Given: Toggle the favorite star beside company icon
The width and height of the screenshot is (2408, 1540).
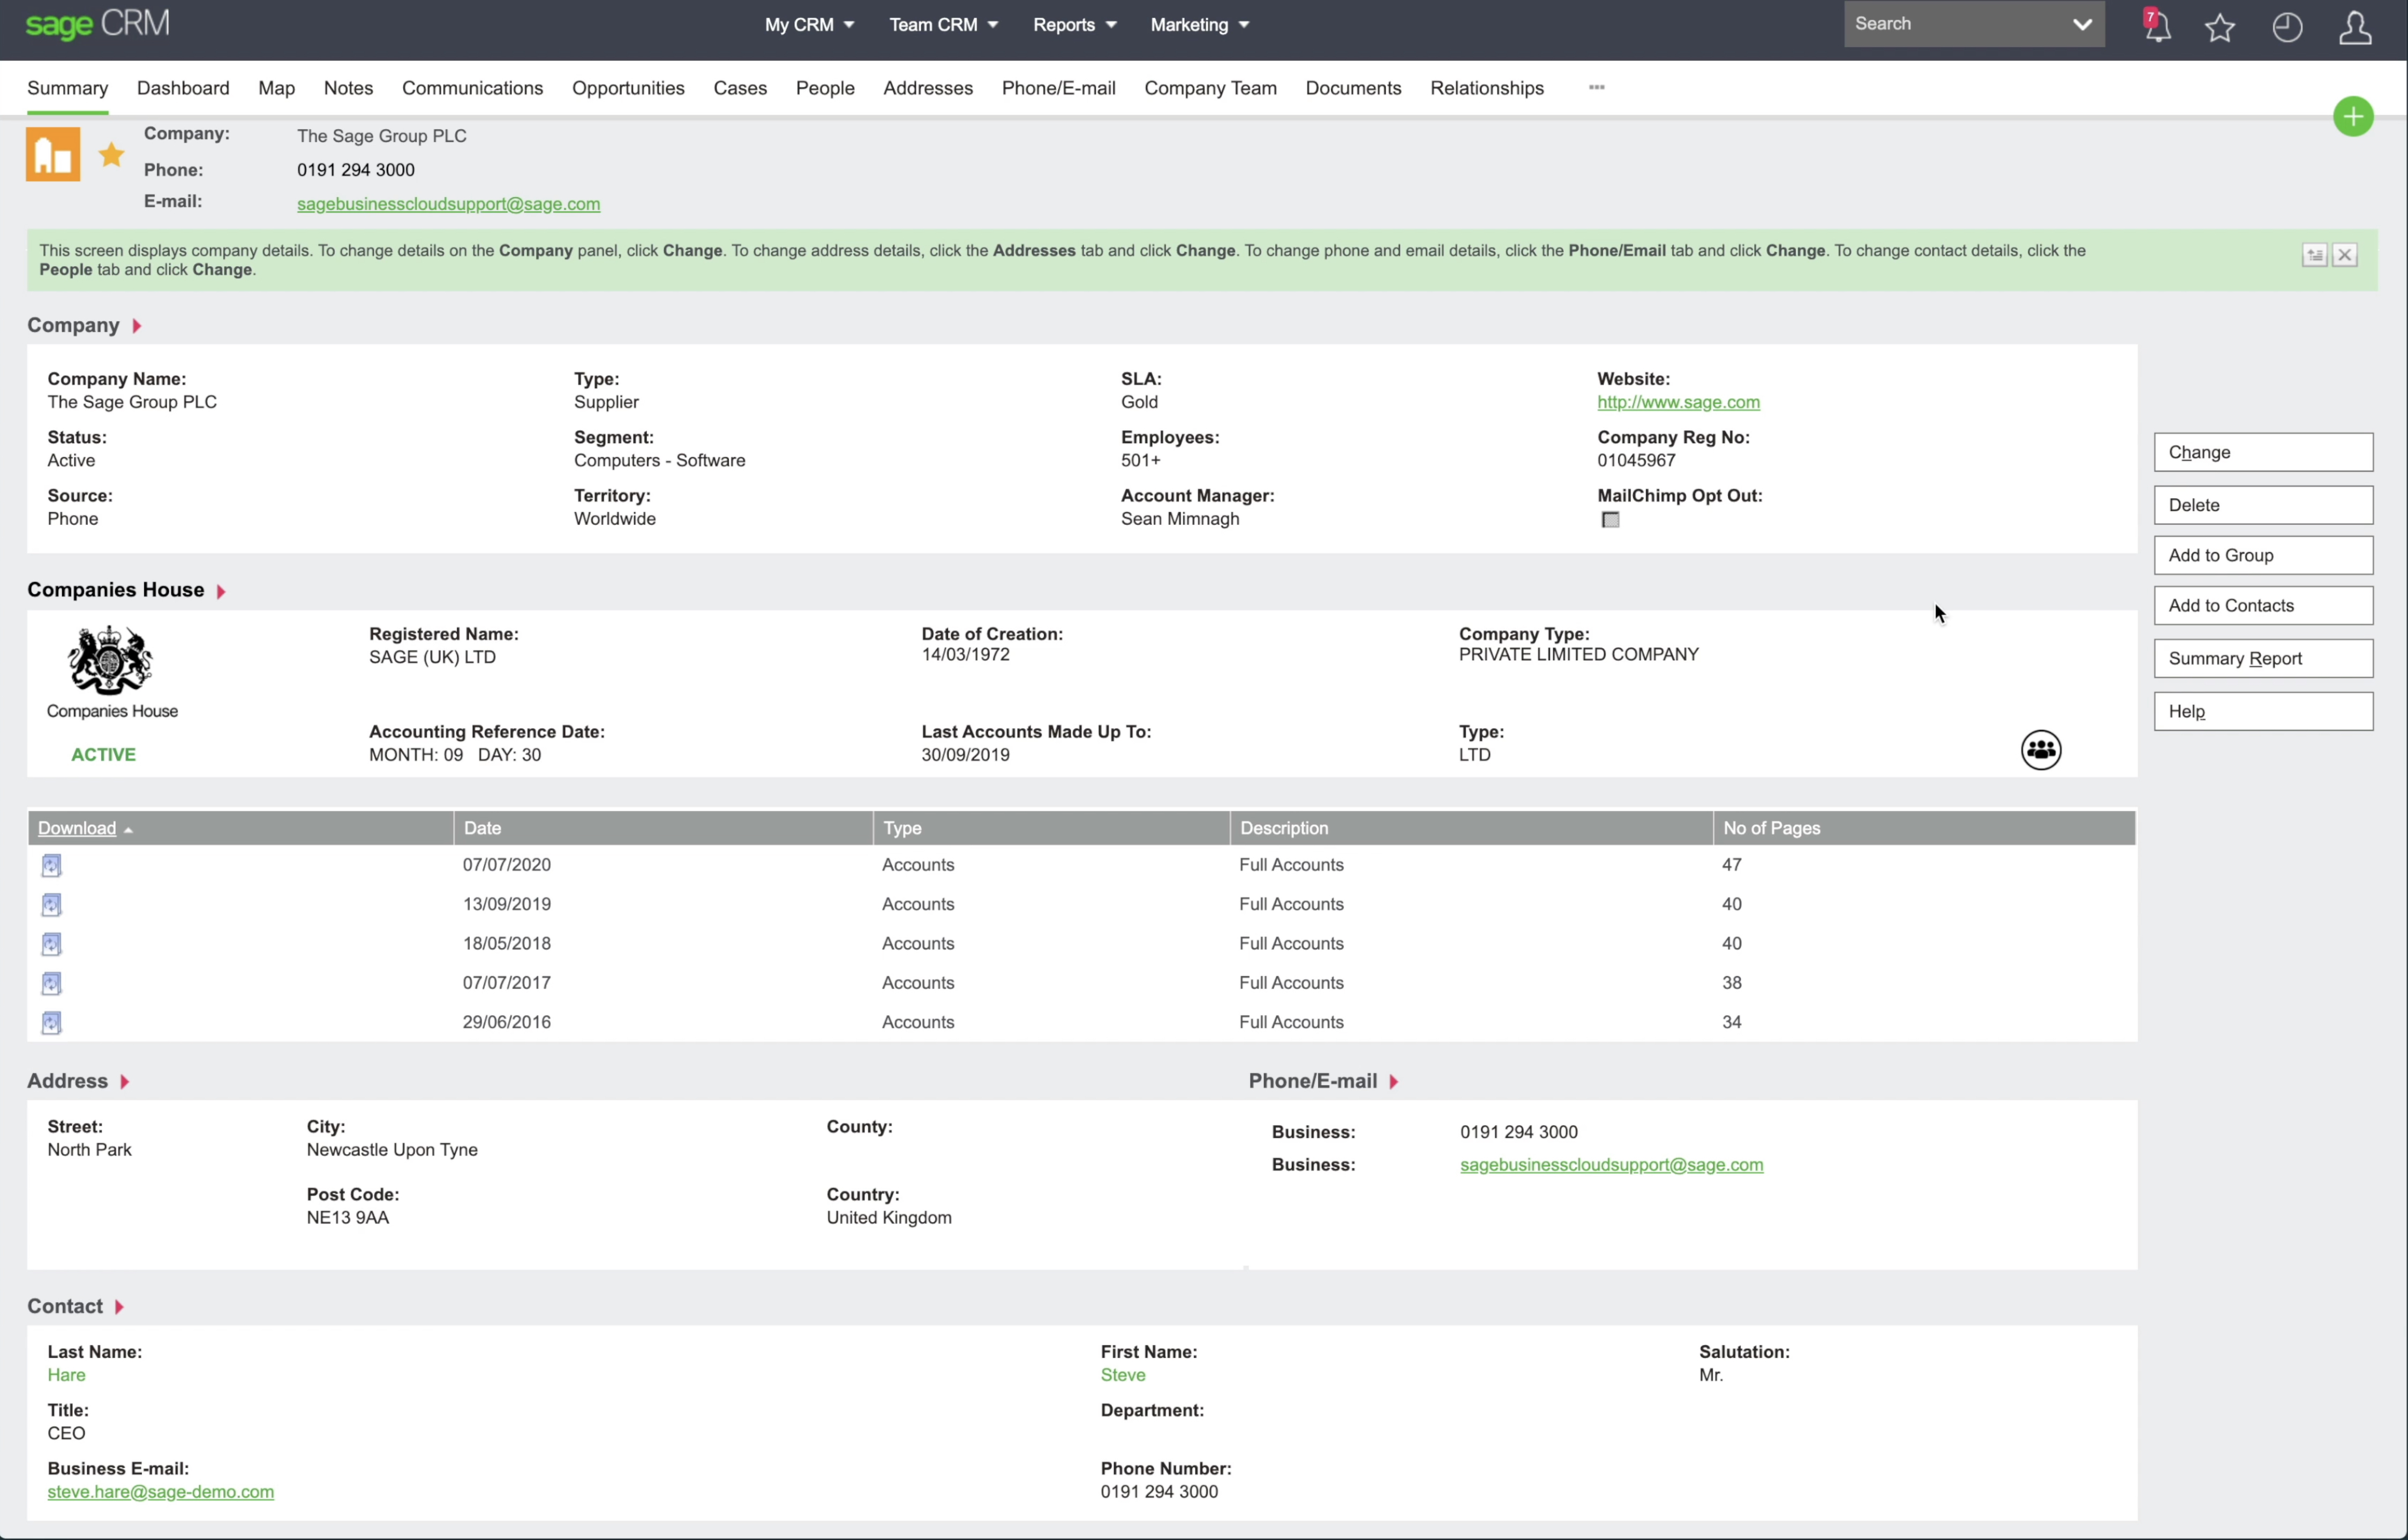Looking at the screenshot, I should tap(112, 155).
